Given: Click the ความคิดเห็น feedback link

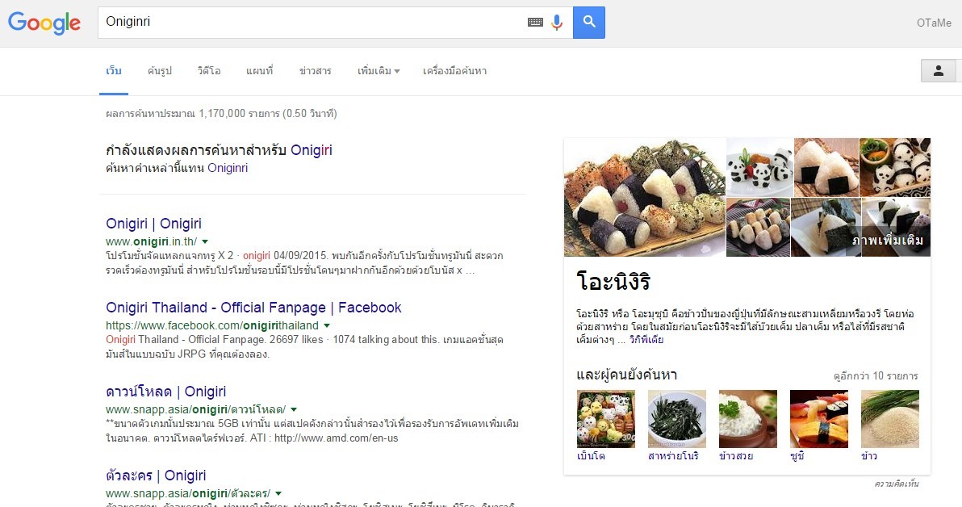Looking at the screenshot, I should pyautogui.click(x=897, y=484).
